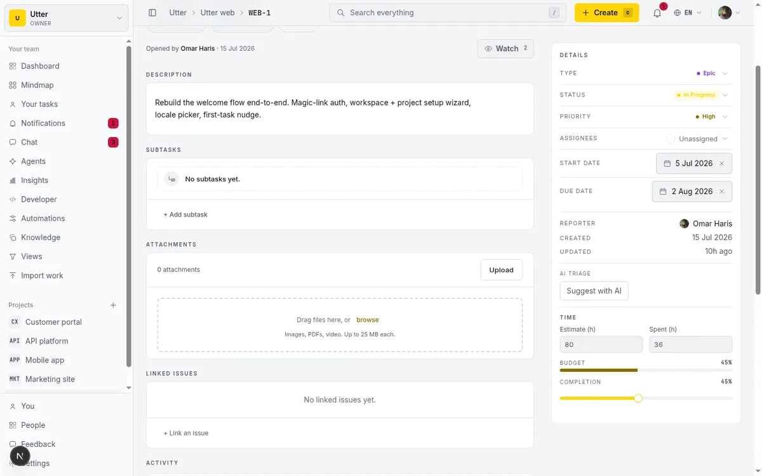Click the API platform project badge

pyautogui.click(x=15, y=341)
